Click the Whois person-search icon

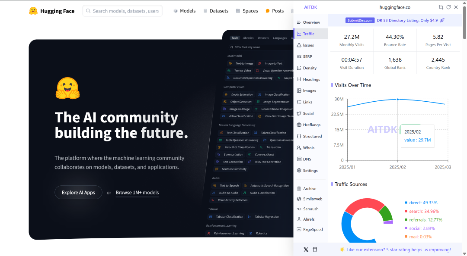299,147
